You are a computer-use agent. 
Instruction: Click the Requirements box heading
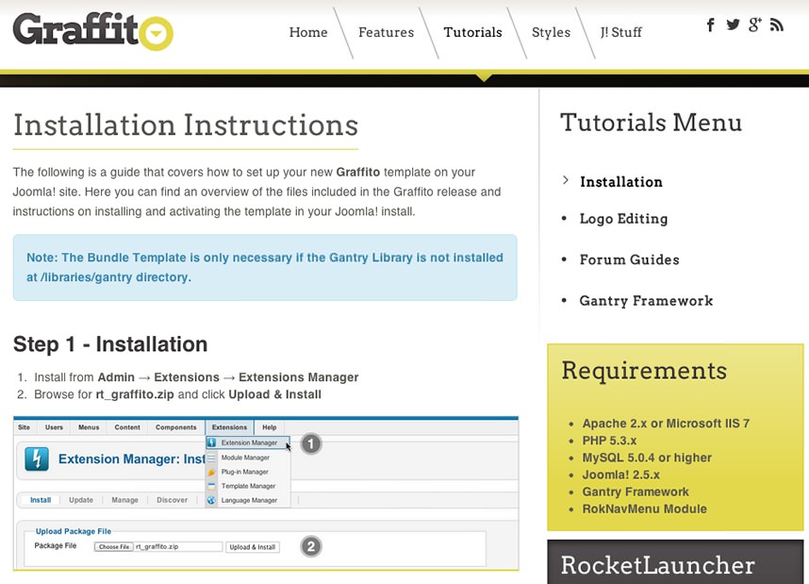click(x=644, y=370)
